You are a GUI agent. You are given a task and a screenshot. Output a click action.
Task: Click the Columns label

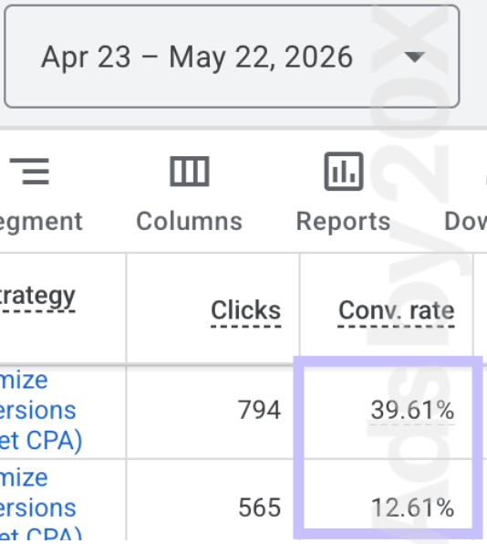click(190, 222)
